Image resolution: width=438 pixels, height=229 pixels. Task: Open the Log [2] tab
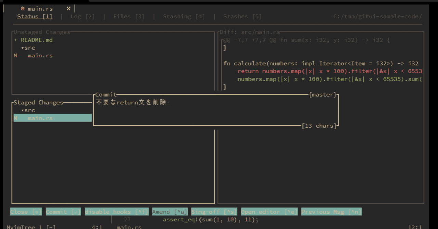(x=82, y=16)
